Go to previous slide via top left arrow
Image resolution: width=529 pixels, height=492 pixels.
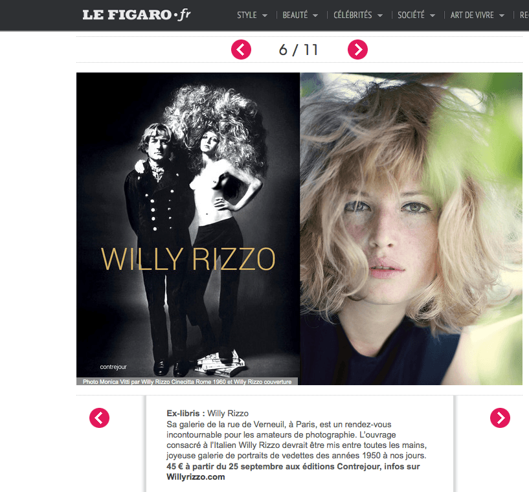[241, 50]
